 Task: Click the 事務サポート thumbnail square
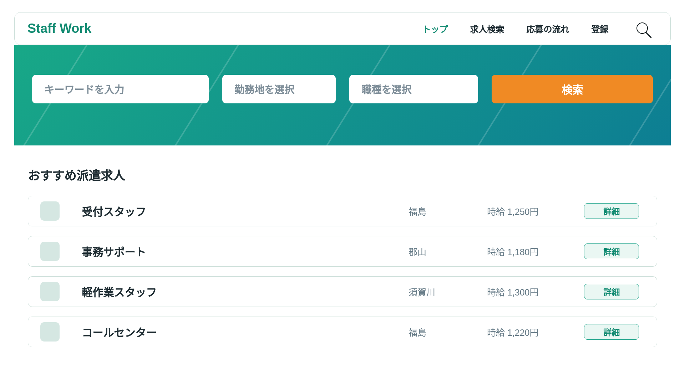50,251
